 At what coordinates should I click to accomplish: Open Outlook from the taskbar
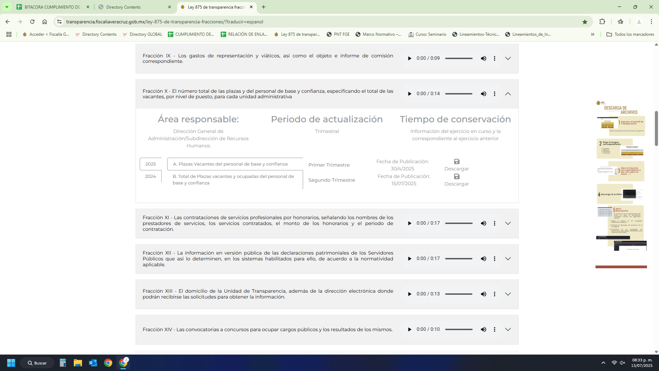coord(93,363)
